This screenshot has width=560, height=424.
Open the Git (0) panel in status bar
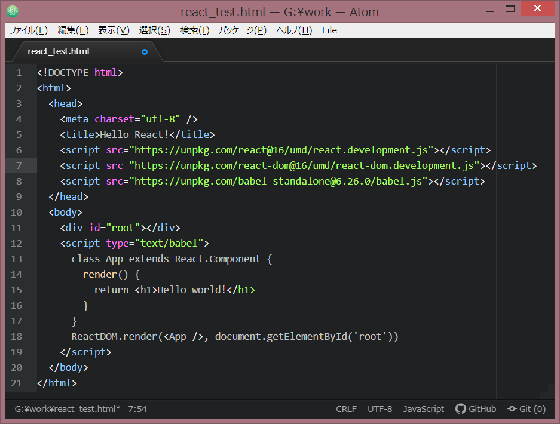pyautogui.click(x=527, y=409)
